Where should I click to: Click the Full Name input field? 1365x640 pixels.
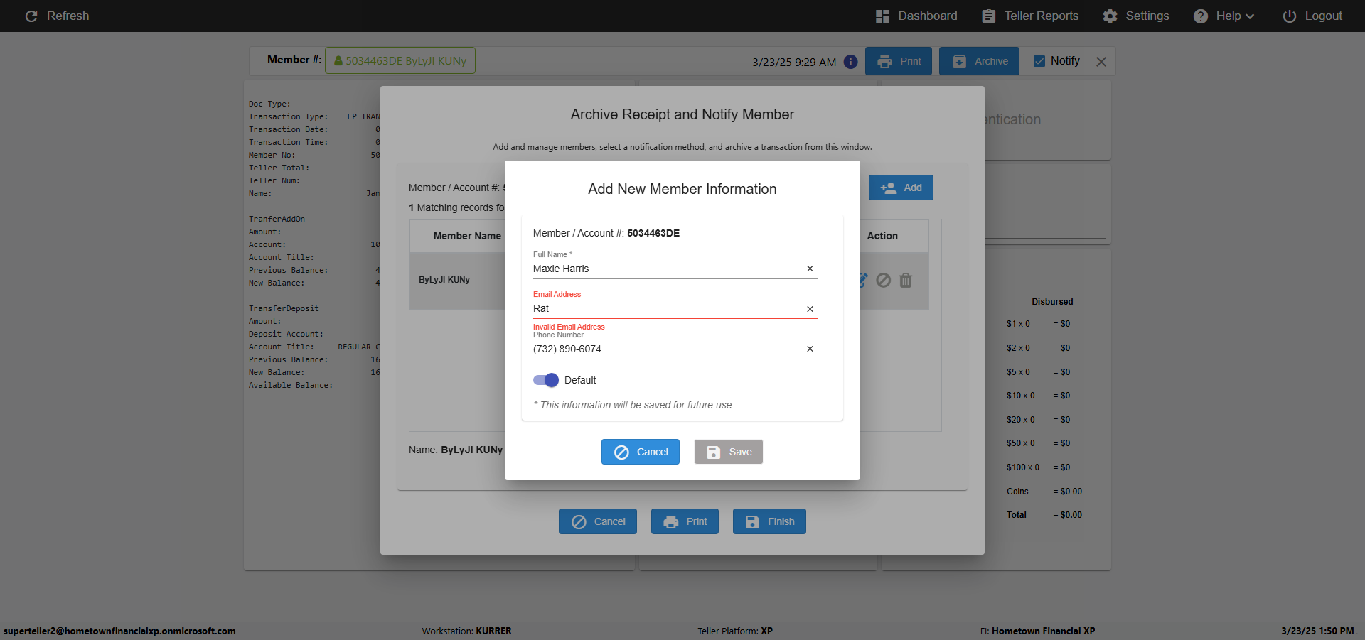click(x=667, y=269)
